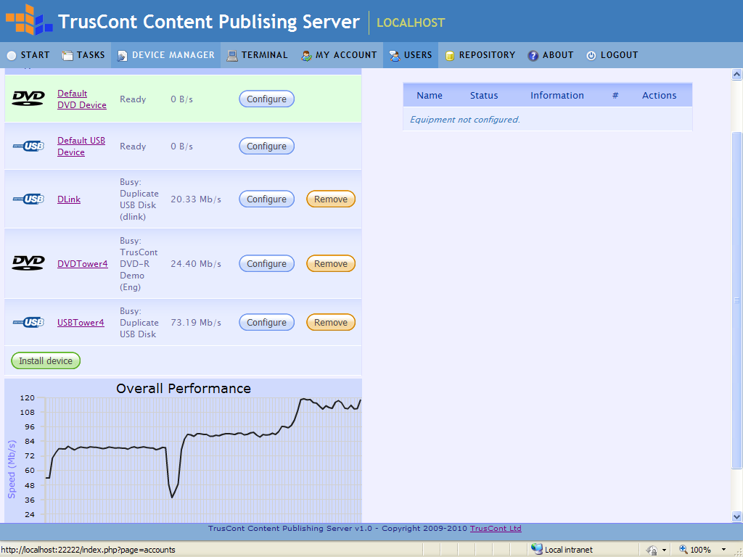Screen dimensions: 743x557
Task: Click the Local intranet zone icon
Action: pos(536,549)
